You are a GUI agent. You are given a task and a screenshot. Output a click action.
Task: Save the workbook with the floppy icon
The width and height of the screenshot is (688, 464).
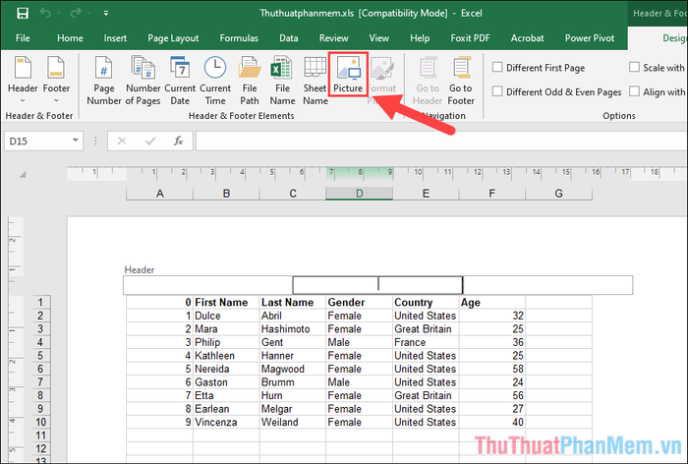point(21,14)
